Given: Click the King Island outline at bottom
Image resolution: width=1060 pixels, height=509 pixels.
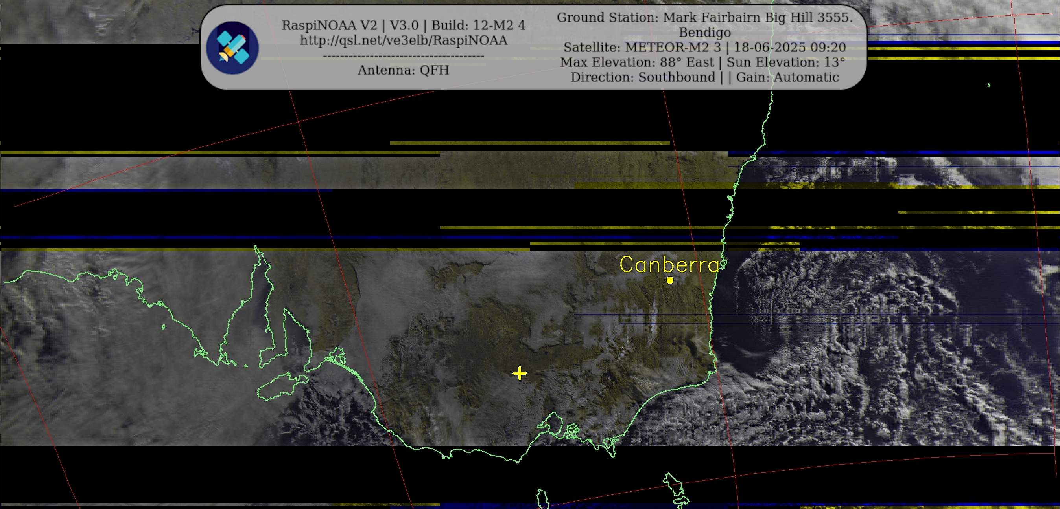Looking at the screenshot, I should (543, 498).
